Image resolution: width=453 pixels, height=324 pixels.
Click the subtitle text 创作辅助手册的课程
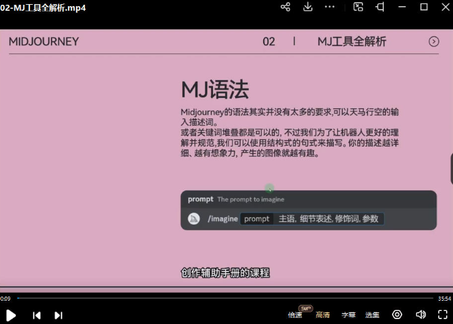[225, 273]
